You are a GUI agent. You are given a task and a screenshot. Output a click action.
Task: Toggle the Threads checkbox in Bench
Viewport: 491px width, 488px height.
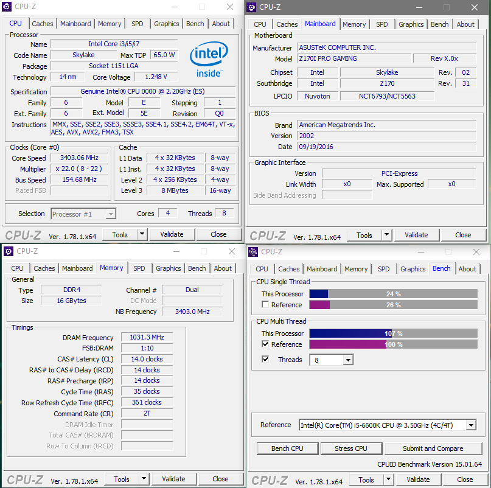pos(265,359)
